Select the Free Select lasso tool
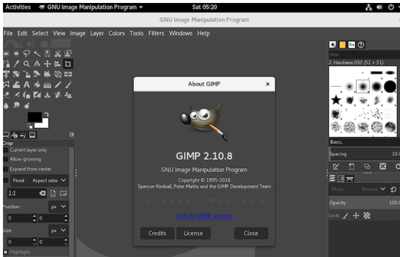 (x=26, y=54)
